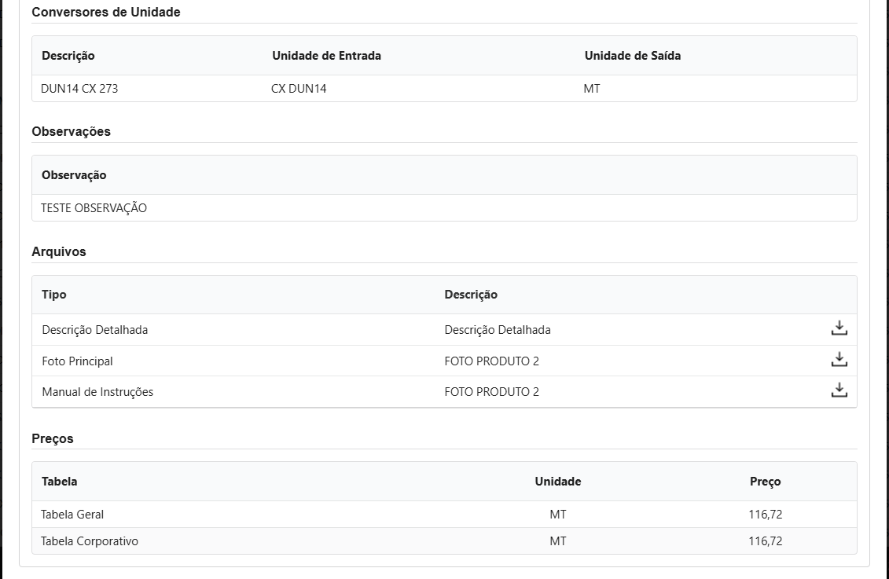Select the DUN14 CX 273 description cell

[x=79, y=89]
